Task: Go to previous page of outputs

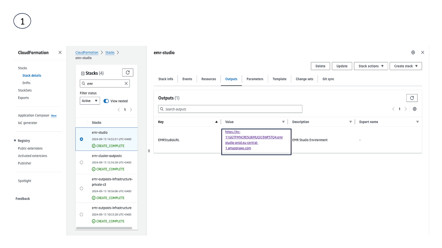Action: click(393, 109)
